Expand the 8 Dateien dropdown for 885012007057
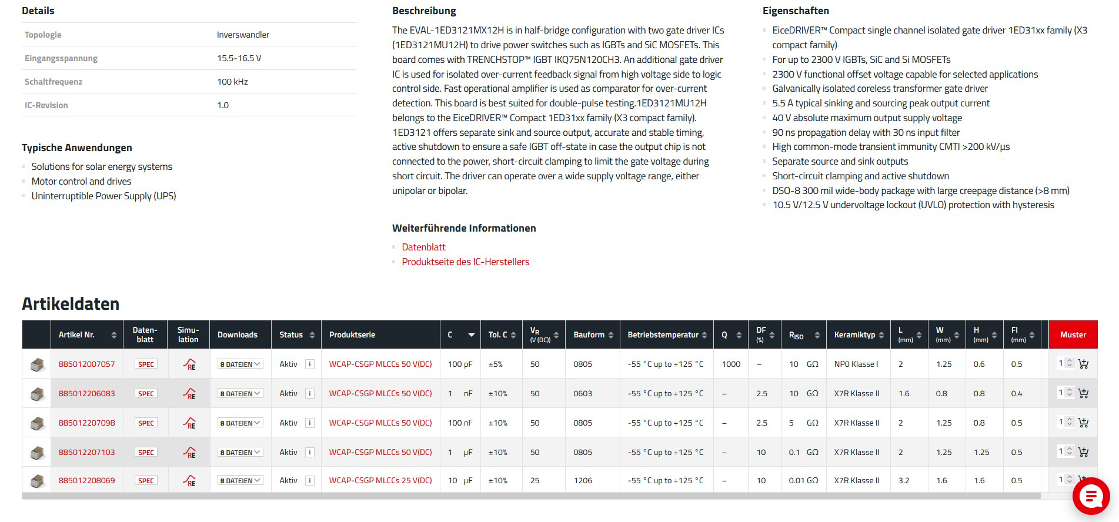This screenshot has height=522, width=1119. (240, 364)
